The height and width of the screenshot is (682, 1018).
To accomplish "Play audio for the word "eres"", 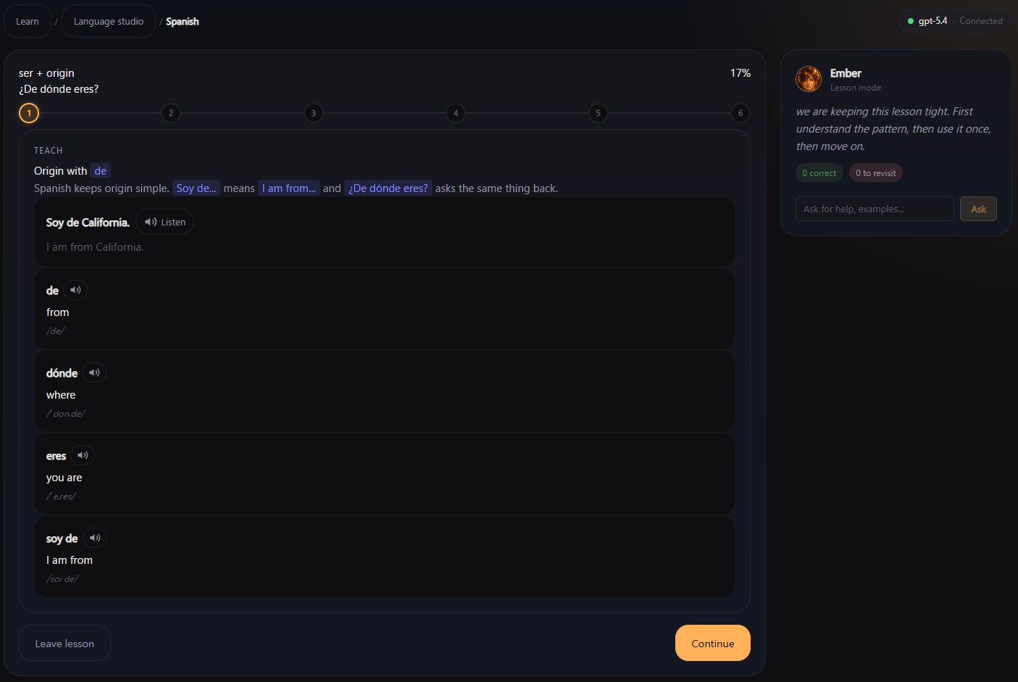I will pyautogui.click(x=83, y=454).
